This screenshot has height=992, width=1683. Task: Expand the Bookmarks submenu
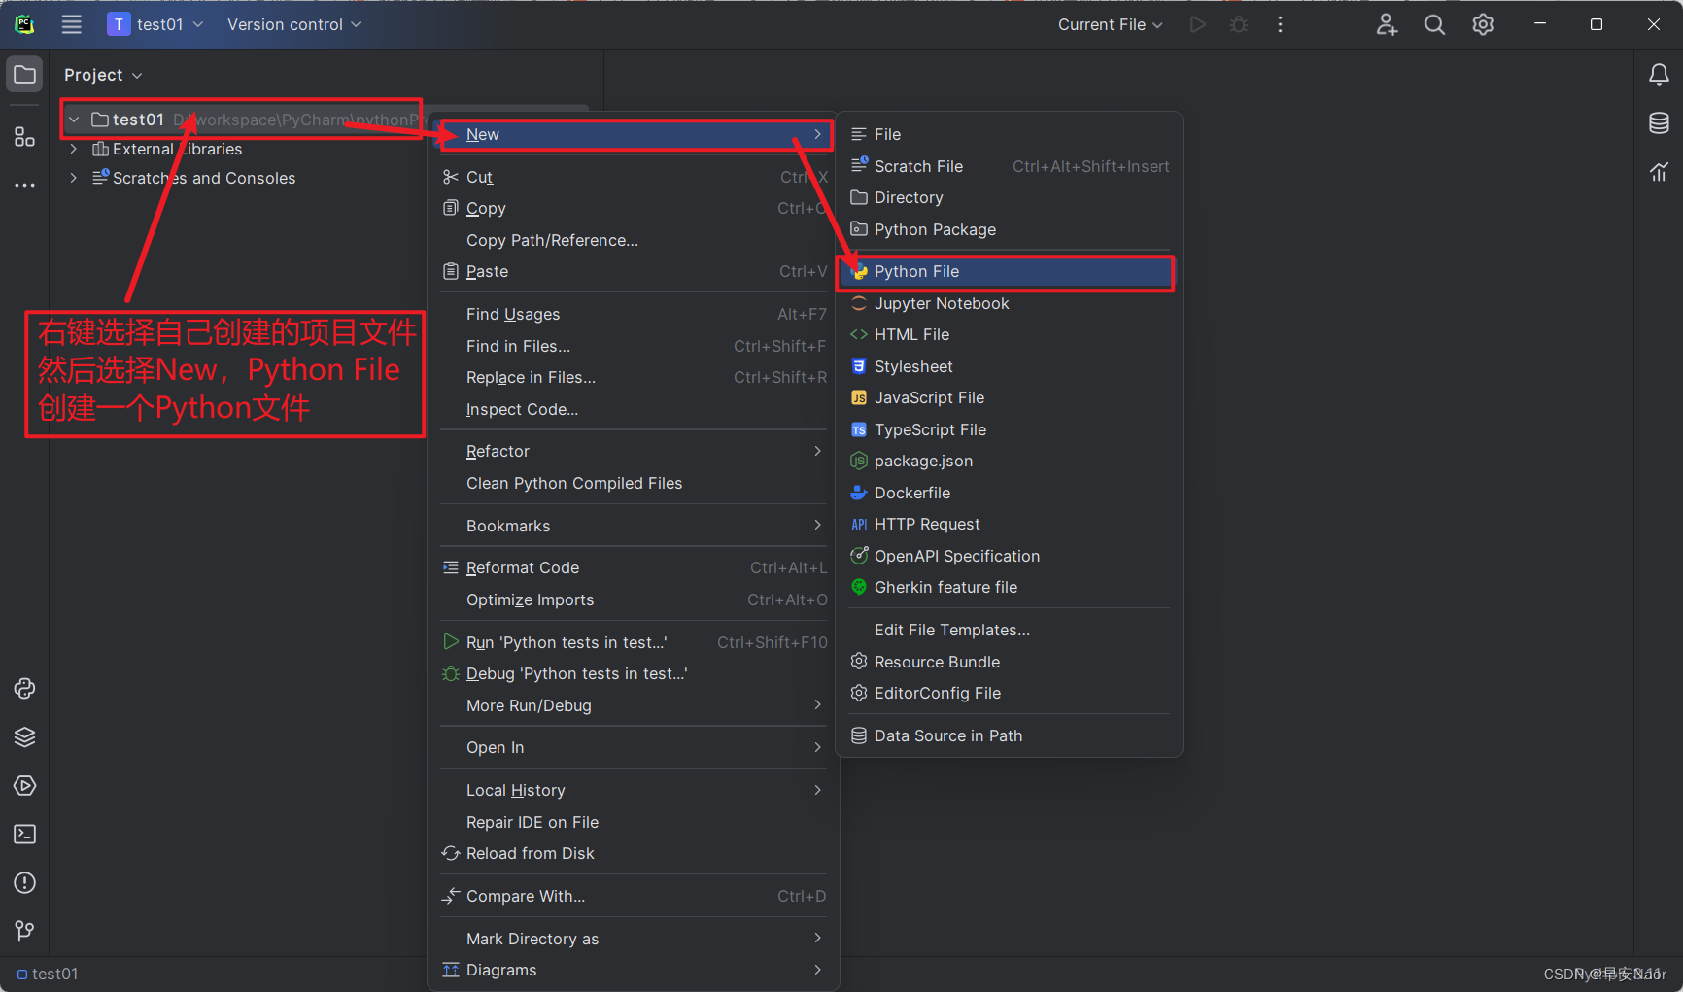coord(633,526)
